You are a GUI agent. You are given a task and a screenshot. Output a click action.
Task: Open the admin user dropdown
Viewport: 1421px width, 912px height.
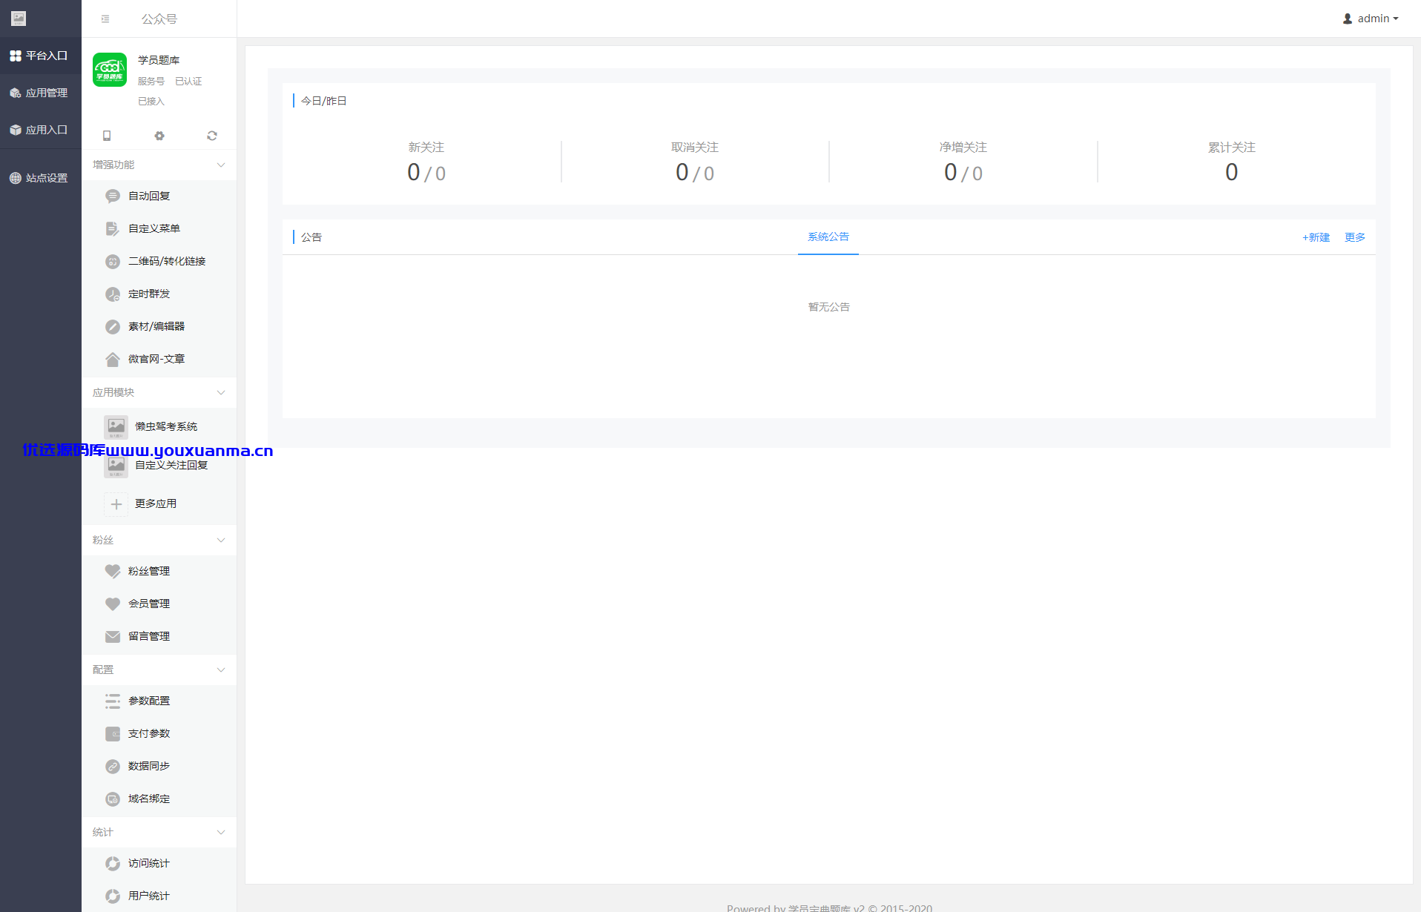pyautogui.click(x=1371, y=19)
